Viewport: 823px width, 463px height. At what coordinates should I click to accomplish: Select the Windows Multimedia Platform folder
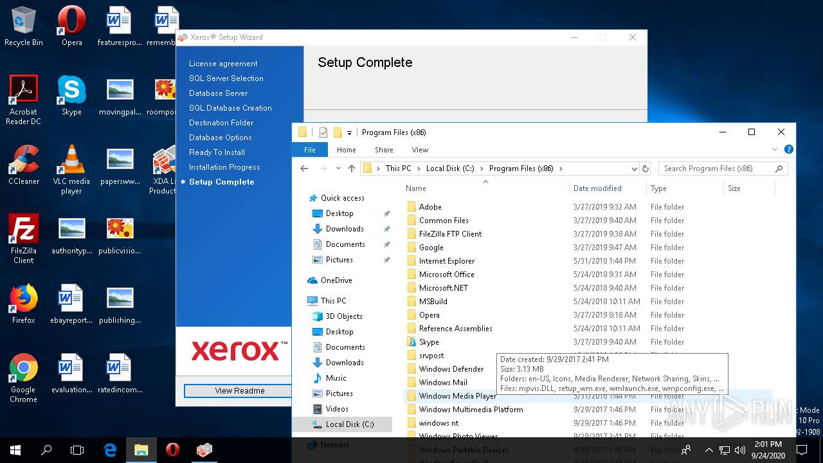(x=471, y=410)
